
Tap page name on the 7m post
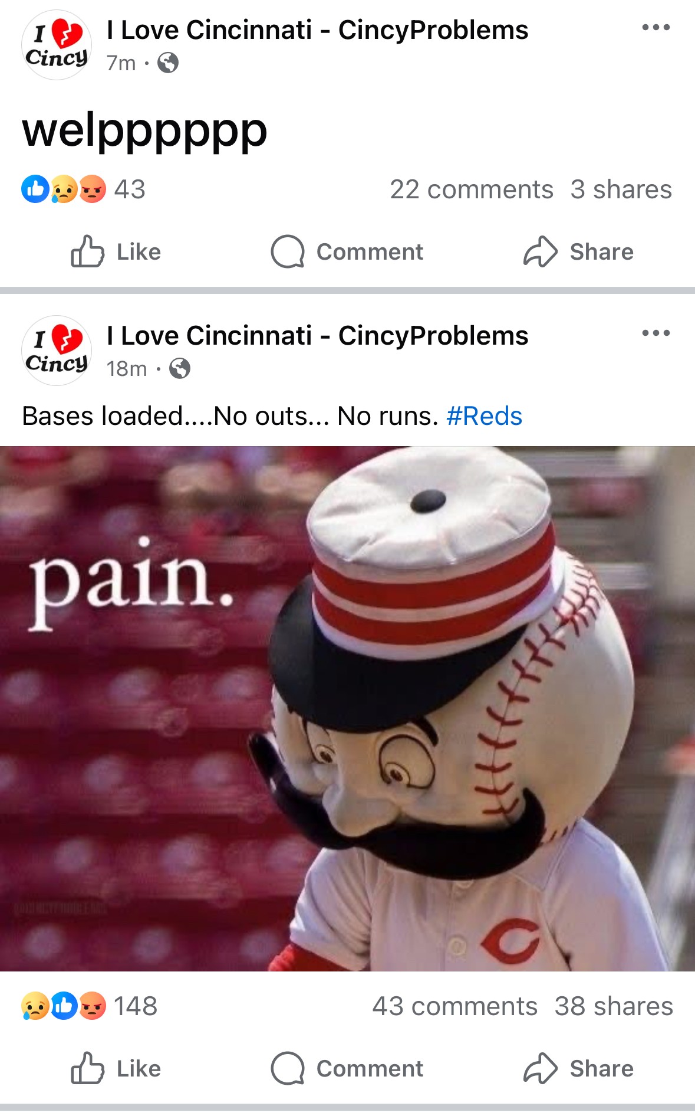[x=317, y=30]
